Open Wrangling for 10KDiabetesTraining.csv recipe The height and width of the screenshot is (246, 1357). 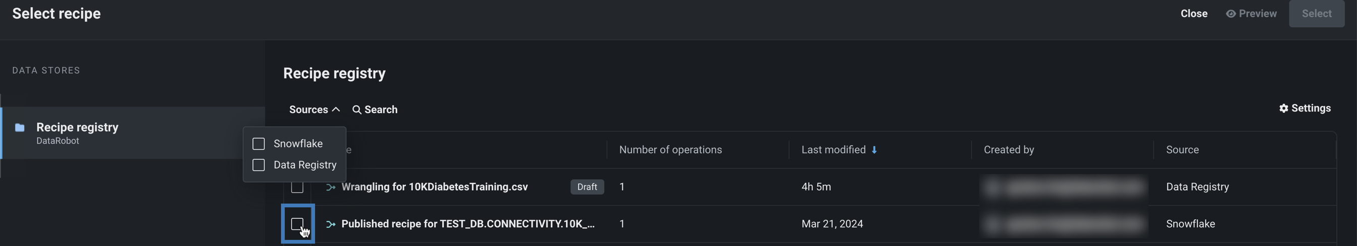coord(435,187)
